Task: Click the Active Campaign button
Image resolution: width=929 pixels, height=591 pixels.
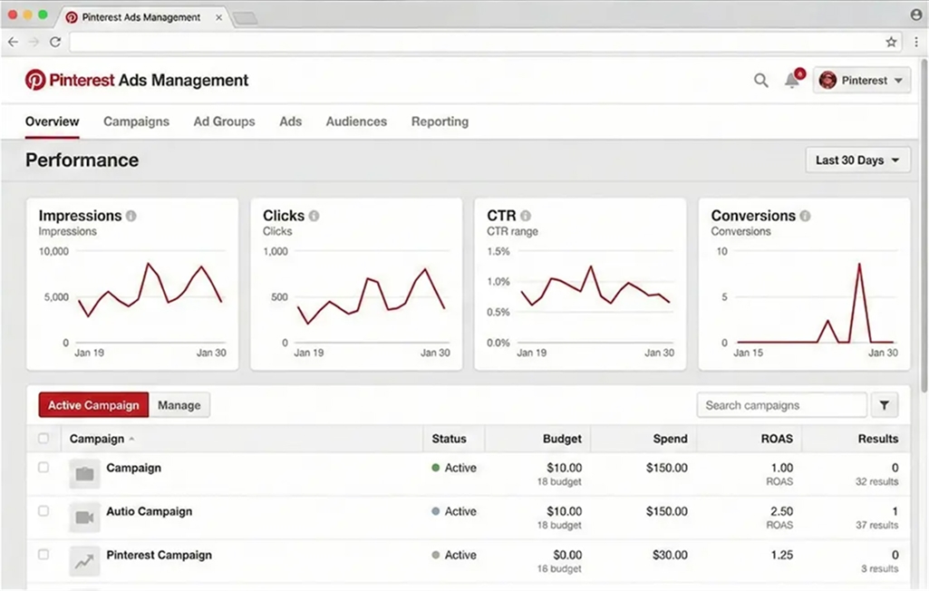Action: pyautogui.click(x=93, y=405)
